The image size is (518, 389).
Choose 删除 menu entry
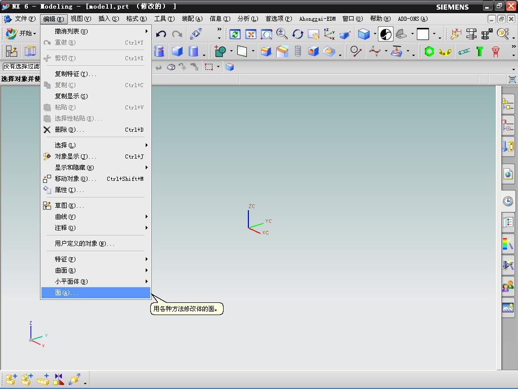pos(96,130)
